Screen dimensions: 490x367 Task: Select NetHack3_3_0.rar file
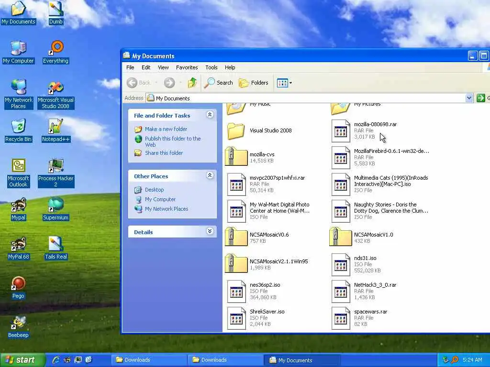364,291
